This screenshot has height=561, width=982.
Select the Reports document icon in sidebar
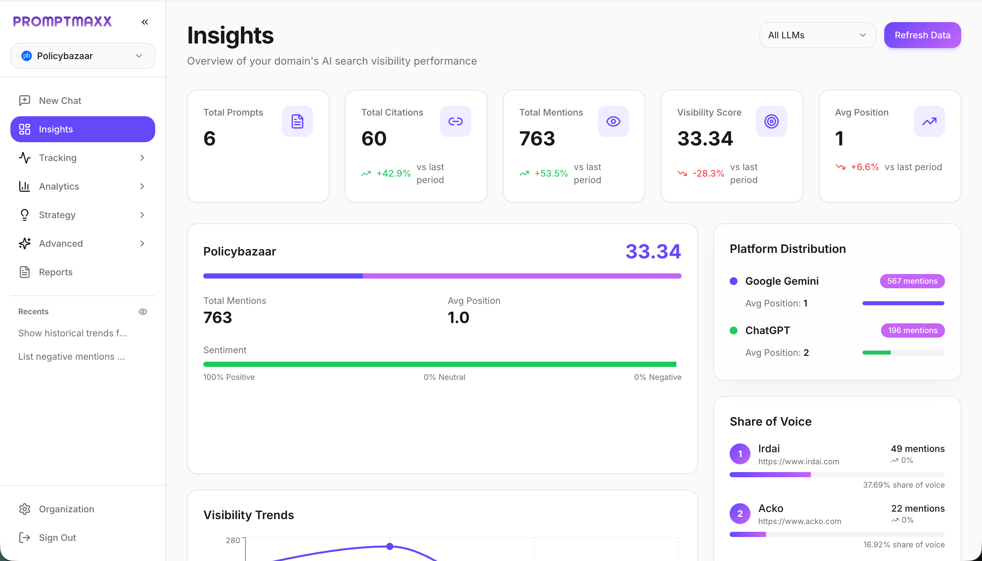pos(25,272)
